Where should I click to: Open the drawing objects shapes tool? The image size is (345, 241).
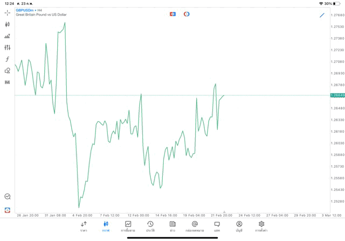[x=7, y=71]
